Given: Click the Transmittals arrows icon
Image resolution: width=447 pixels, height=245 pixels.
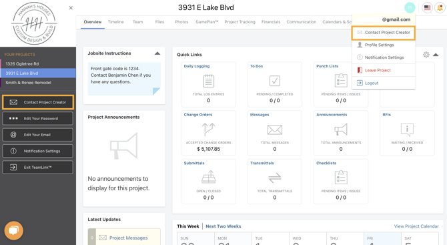Looking at the screenshot, I should [x=275, y=178].
